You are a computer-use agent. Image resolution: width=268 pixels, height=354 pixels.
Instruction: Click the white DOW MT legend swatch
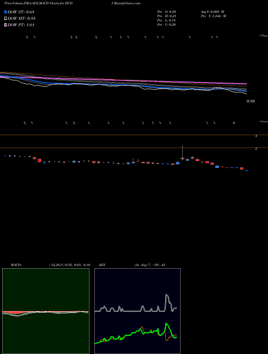click(x=5, y=19)
